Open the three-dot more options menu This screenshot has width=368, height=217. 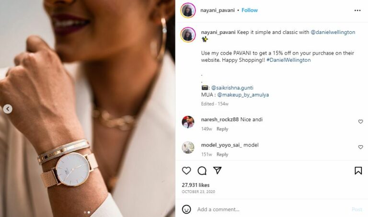tap(357, 11)
